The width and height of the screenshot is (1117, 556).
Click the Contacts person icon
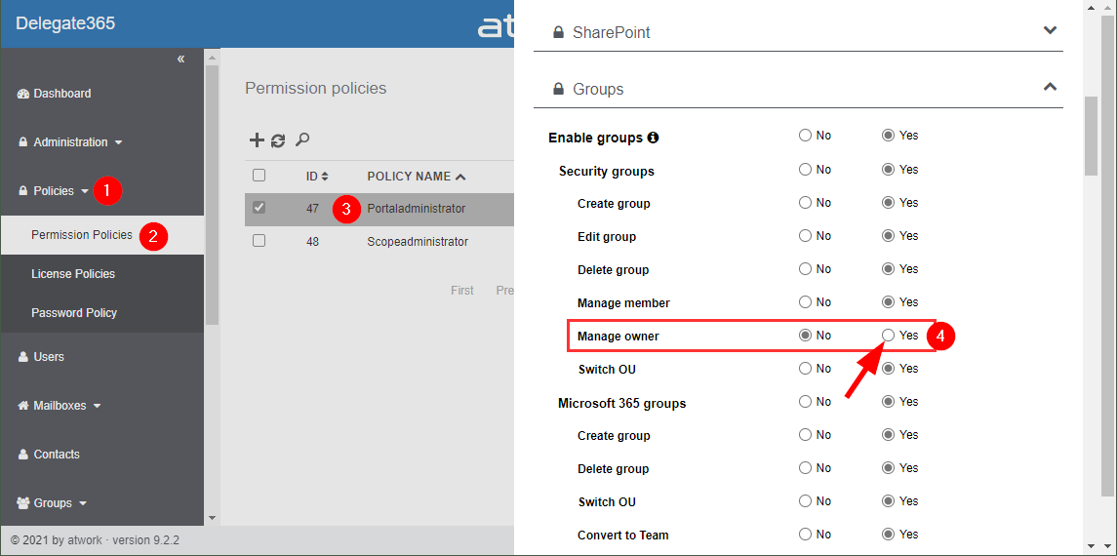(x=23, y=455)
